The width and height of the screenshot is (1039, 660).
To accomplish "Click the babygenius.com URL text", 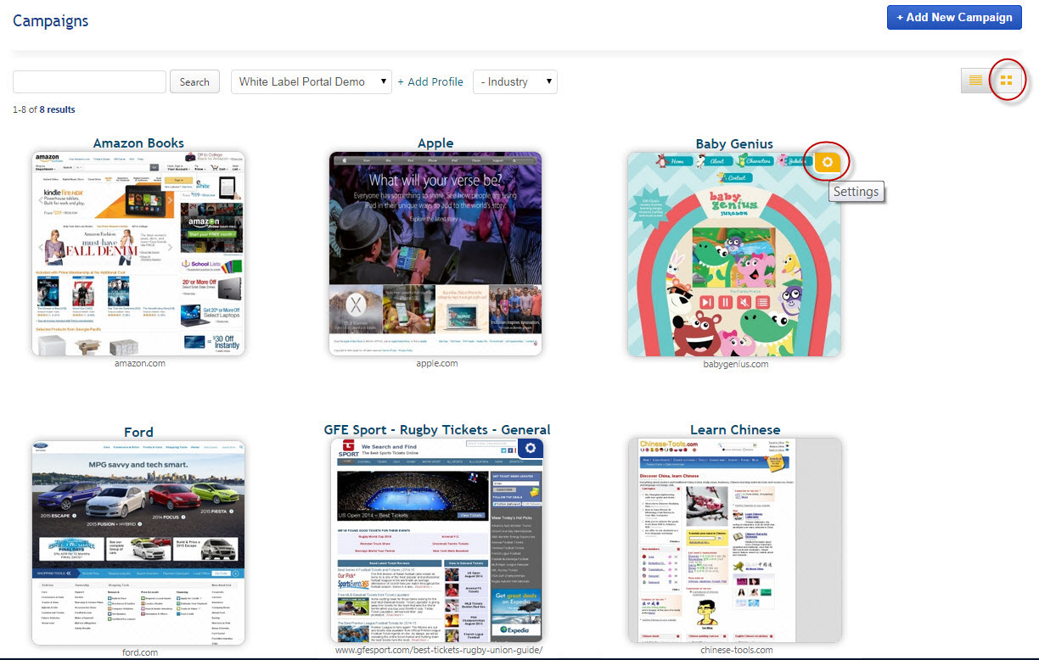I will point(736,364).
